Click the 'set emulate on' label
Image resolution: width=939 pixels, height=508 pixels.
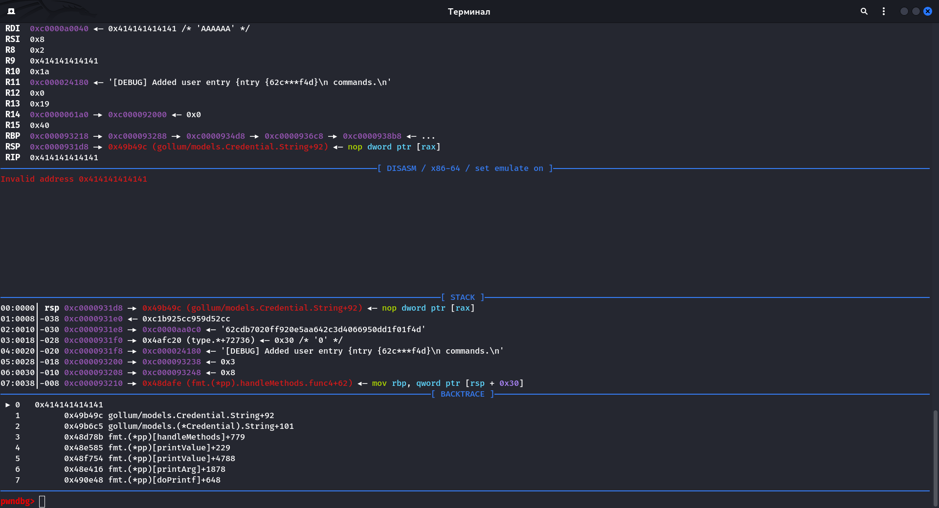(509, 168)
